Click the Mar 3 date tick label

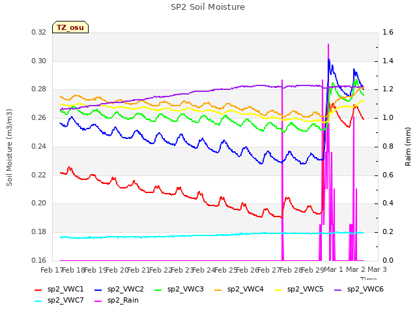(377, 269)
